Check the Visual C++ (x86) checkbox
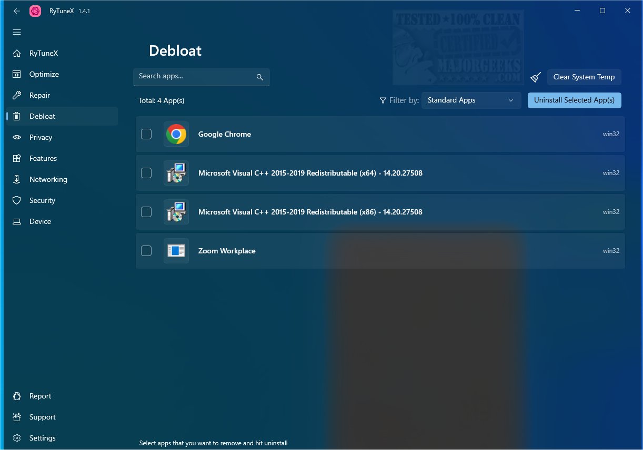This screenshot has width=643, height=450. point(146,212)
